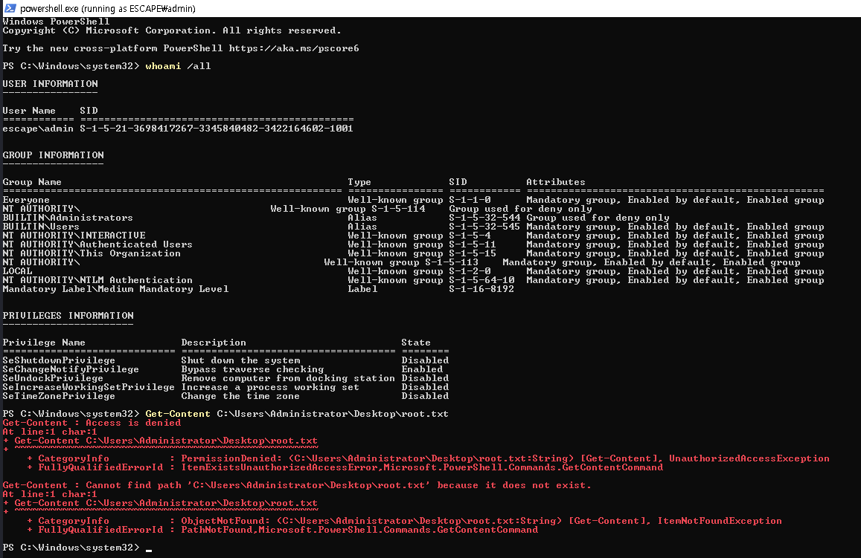Click the 'Group Name' column header

click(x=32, y=182)
